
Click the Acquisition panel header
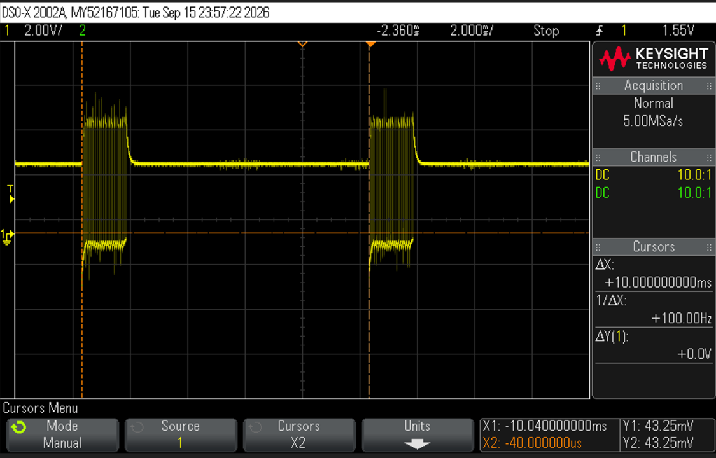[x=654, y=85]
